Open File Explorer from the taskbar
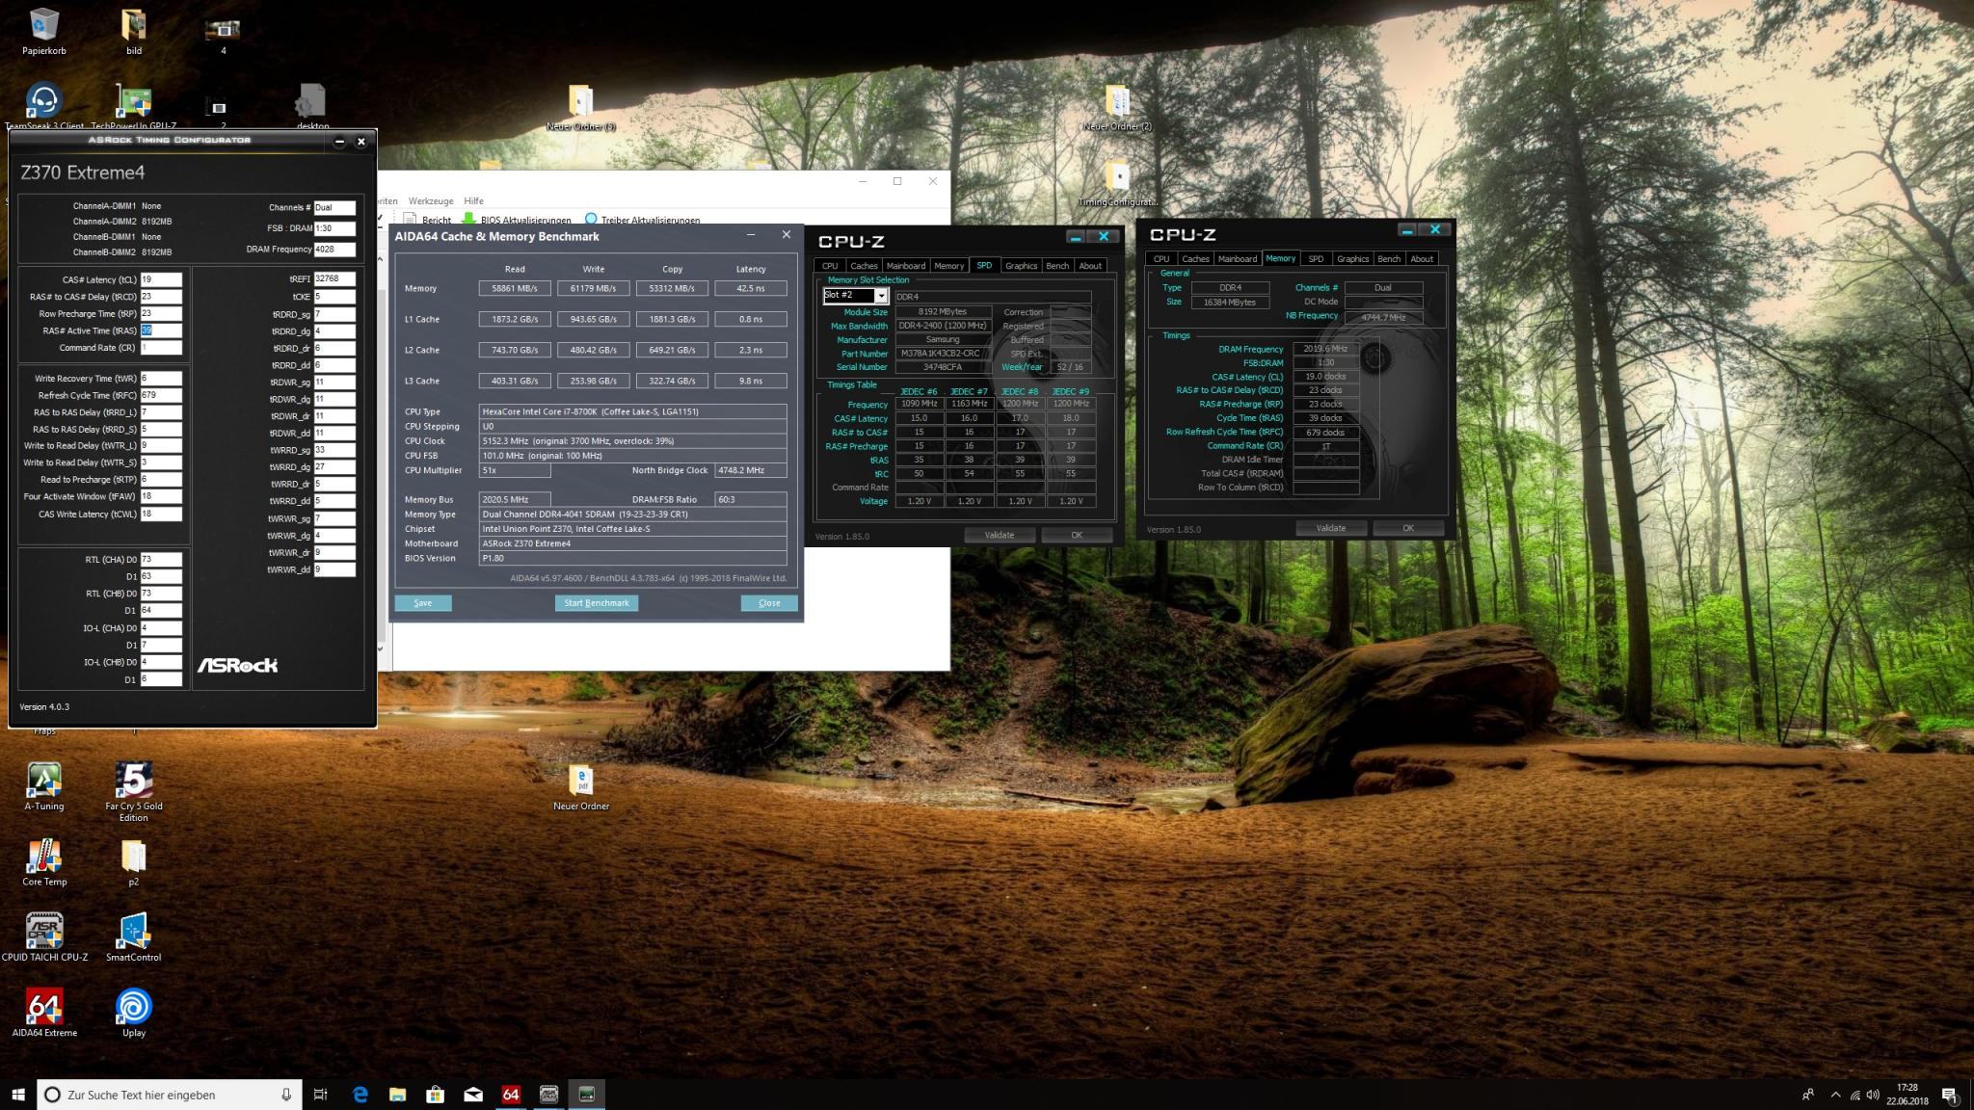 click(397, 1095)
